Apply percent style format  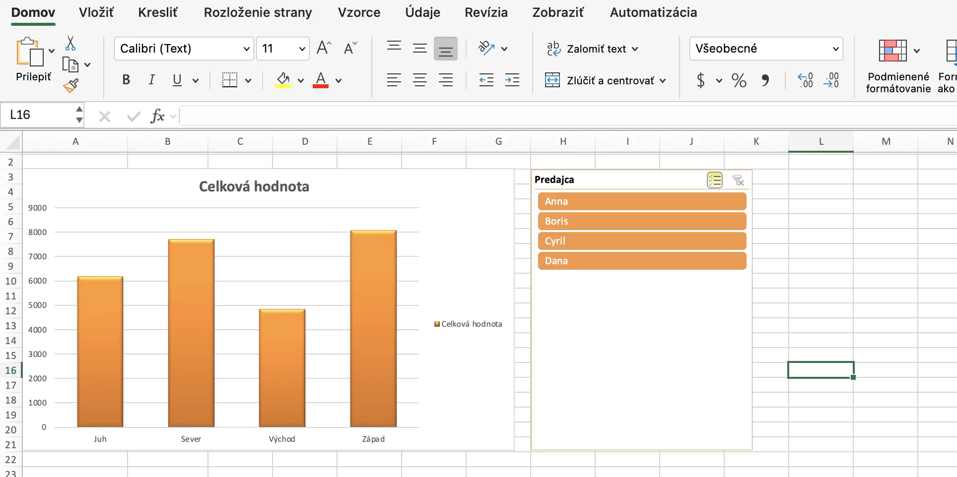click(x=739, y=80)
